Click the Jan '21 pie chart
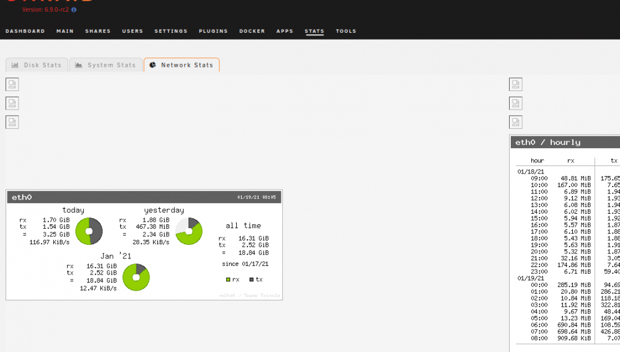 tap(136, 278)
